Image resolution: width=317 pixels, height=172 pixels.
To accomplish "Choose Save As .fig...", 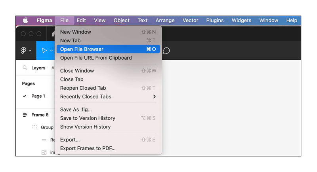I will 108,110.
